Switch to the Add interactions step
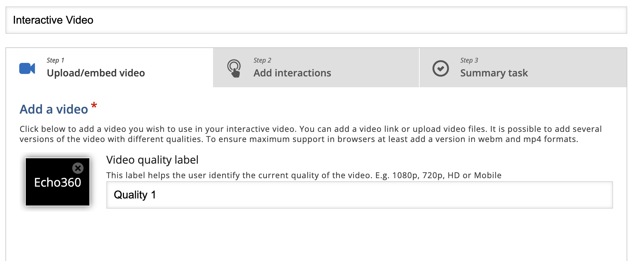Image resolution: width=632 pixels, height=261 pixels. click(292, 73)
